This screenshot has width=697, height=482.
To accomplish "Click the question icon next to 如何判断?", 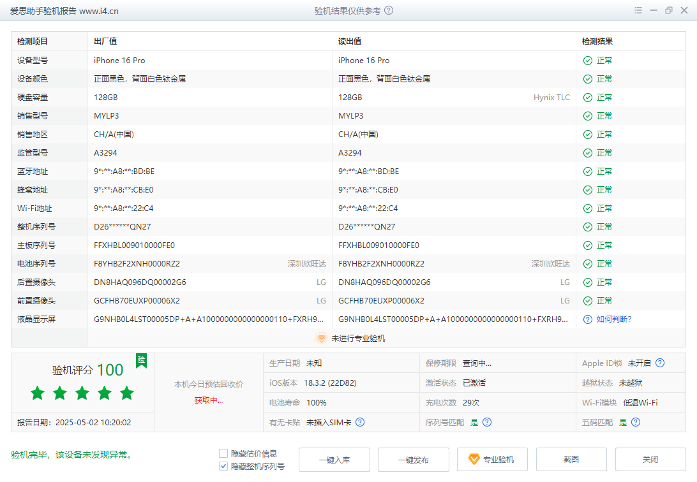I will click(588, 319).
